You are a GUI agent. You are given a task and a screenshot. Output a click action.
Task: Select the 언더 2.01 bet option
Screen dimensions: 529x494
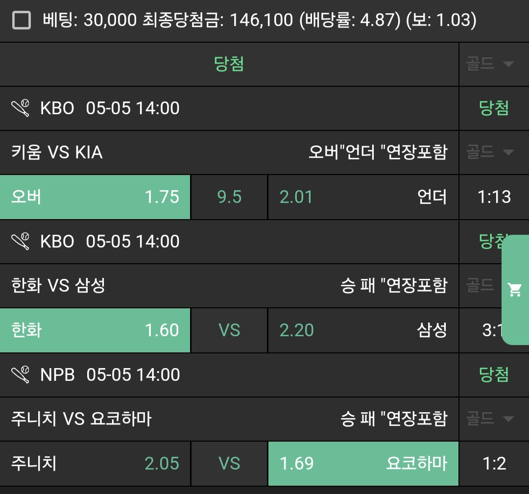click(363, 197)
